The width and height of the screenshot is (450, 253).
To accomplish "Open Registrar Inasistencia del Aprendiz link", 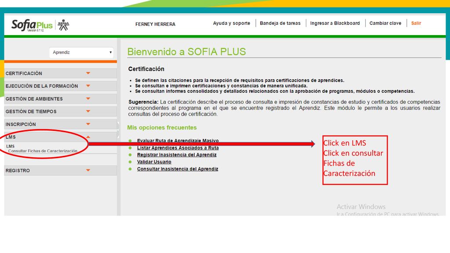I will (x=177, y=155).
